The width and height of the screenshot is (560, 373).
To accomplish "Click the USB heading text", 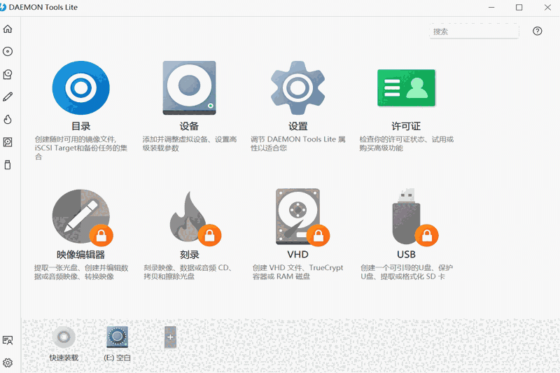I will [406, 255].
